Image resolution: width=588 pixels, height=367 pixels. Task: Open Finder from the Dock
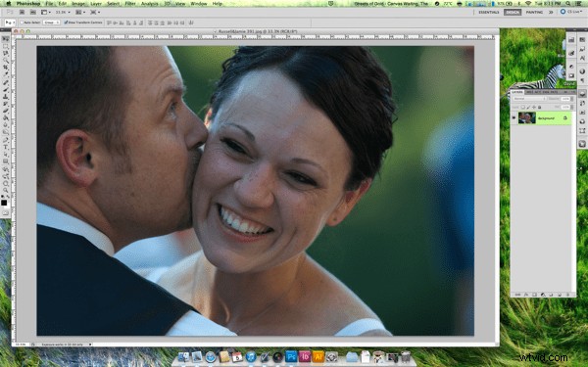click(x=184, y=356)
